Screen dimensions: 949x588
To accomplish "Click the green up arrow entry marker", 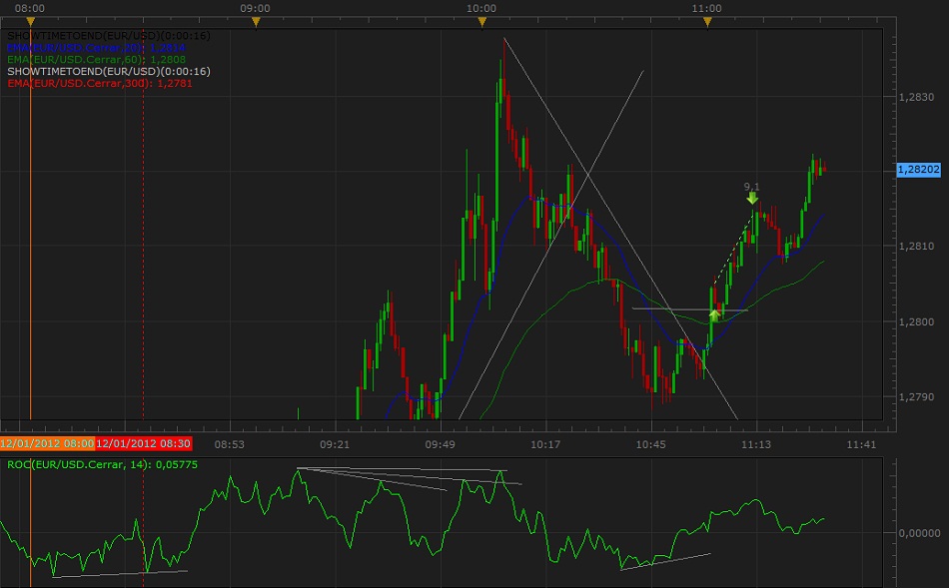I will click(x=714, y=314).
